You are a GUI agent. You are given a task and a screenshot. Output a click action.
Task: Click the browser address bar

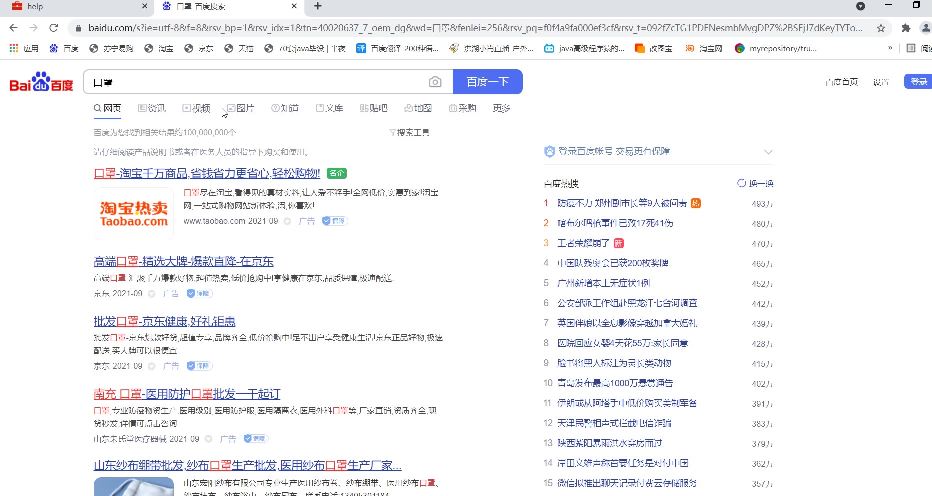point(475,28)
